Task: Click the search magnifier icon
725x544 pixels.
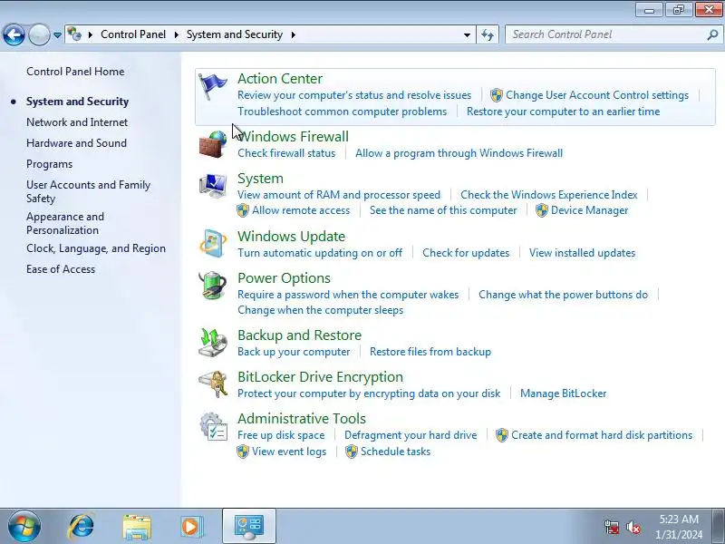Action: click(x=712, y=34)
